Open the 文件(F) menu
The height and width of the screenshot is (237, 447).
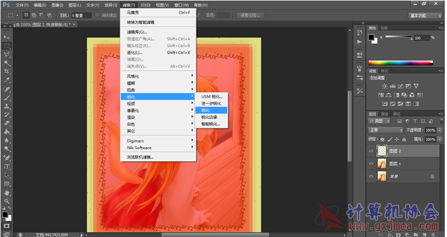[x=22, y=5]
